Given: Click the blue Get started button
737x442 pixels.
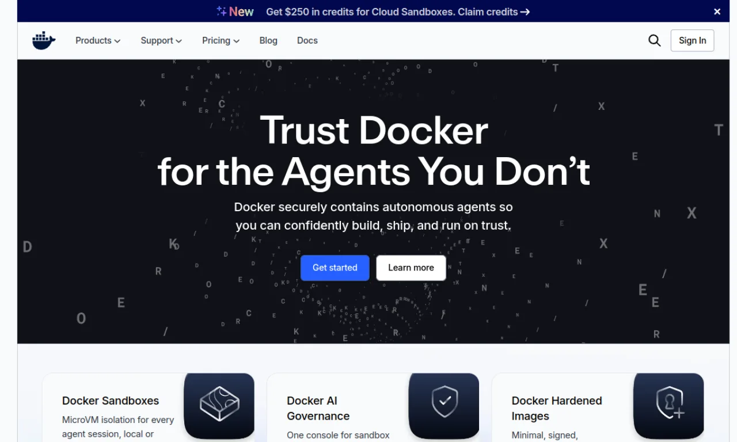Looking at the screenshot, I should [335, 268].
